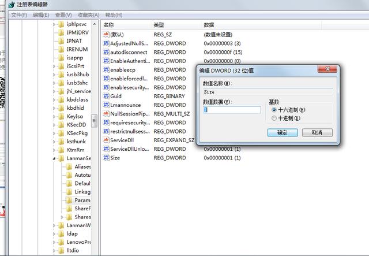Expand the iusb3xhc tree node

(x=54, y=83)
